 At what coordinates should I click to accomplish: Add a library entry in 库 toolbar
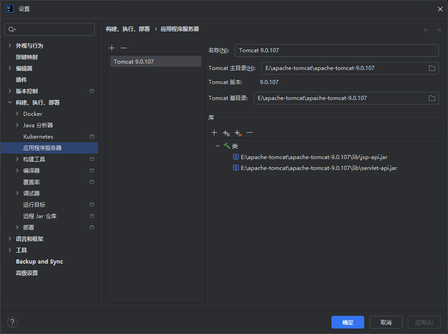(214, 133)
